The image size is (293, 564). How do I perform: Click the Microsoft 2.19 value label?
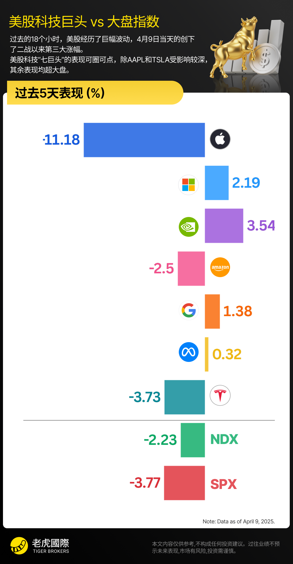[x=246, y=183]
